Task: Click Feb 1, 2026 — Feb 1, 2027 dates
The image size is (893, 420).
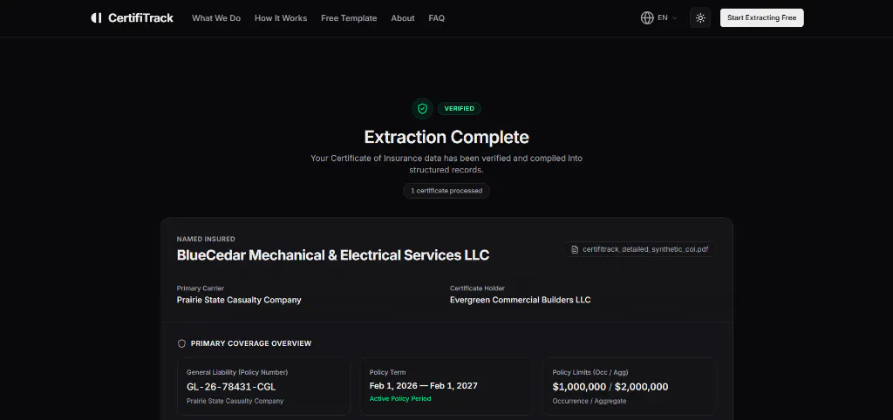Action: (424, 386)
